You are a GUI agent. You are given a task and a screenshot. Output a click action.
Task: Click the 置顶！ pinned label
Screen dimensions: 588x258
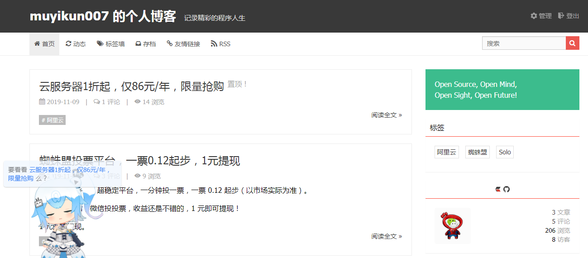237,84
